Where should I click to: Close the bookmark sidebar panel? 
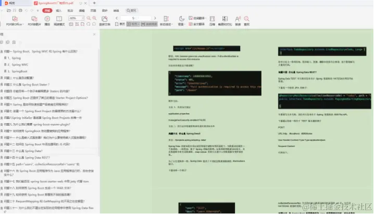tap(94, 34)
